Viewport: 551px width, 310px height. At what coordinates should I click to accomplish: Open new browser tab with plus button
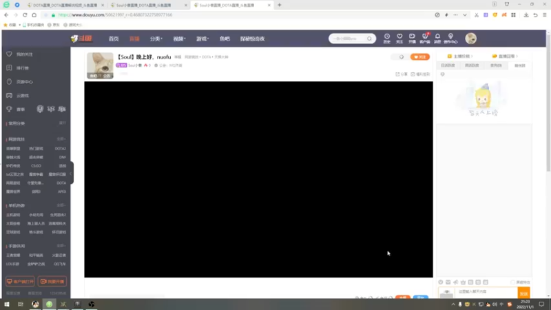[x=280, y=5]
